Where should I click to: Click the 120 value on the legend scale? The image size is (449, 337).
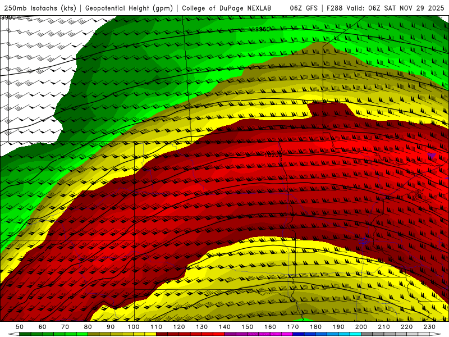click(x=179, y=327)
